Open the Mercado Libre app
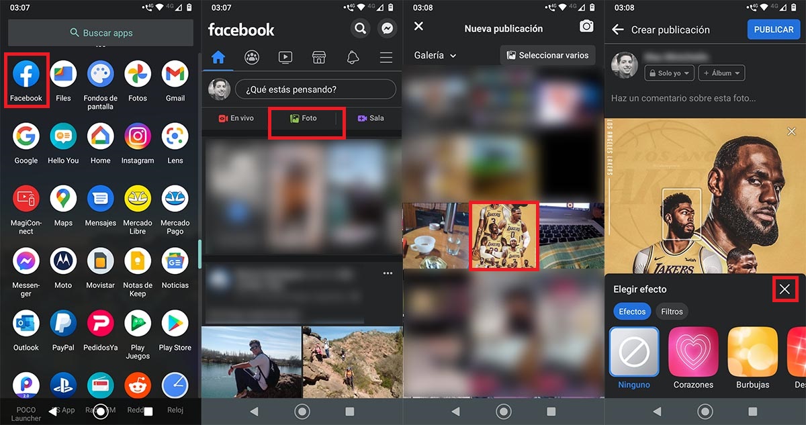 pos(138,199)
